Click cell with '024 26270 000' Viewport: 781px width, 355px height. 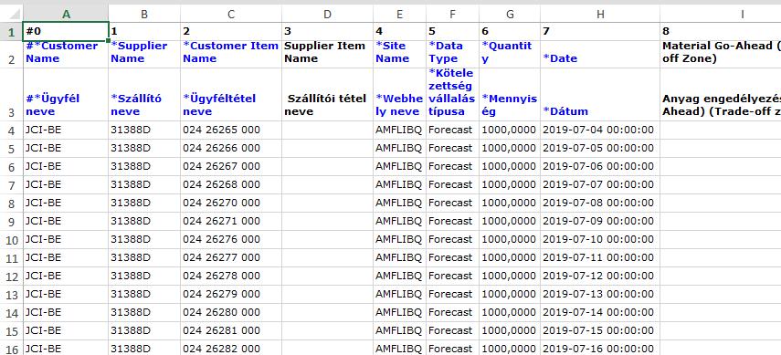pyautogui.click(x=231, y=204)
